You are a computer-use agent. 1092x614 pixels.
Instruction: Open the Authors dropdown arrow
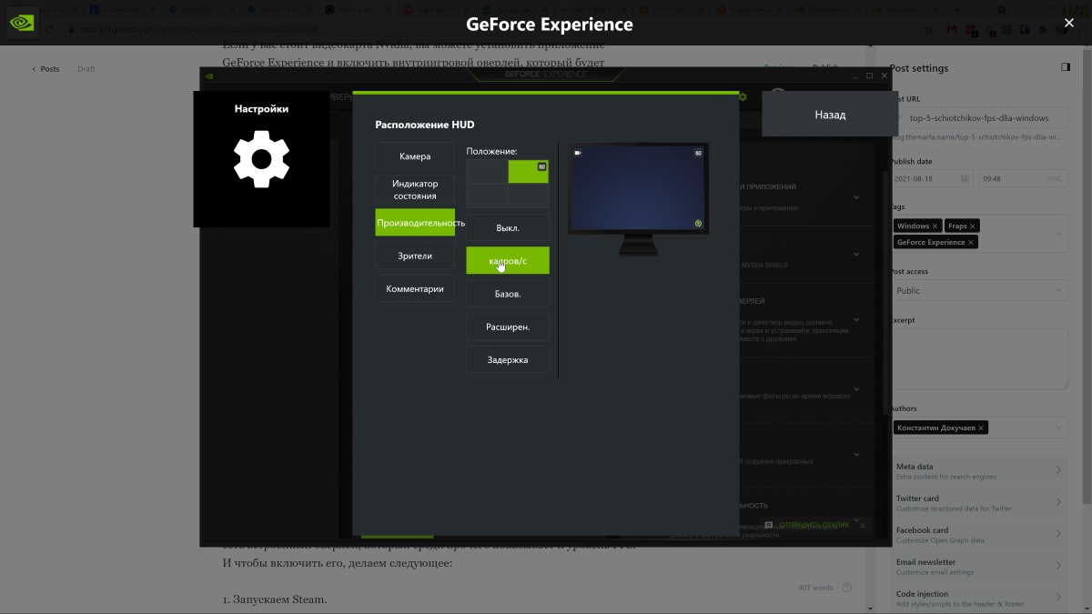click(x=1058, y=428)
